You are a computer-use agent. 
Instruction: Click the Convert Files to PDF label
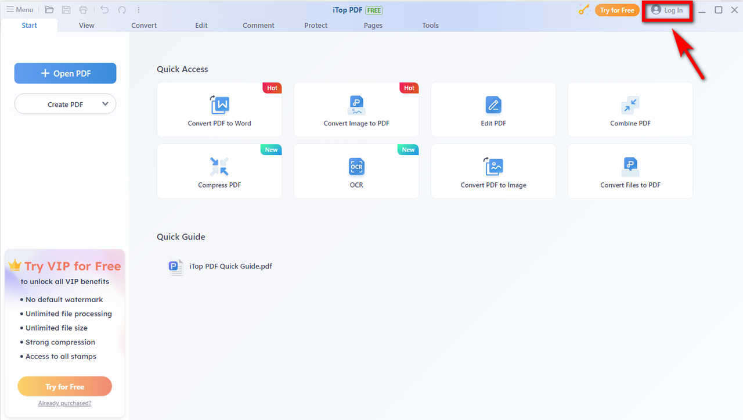point(630,185)
